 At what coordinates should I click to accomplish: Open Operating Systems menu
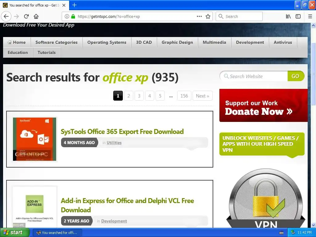[107, 42]
